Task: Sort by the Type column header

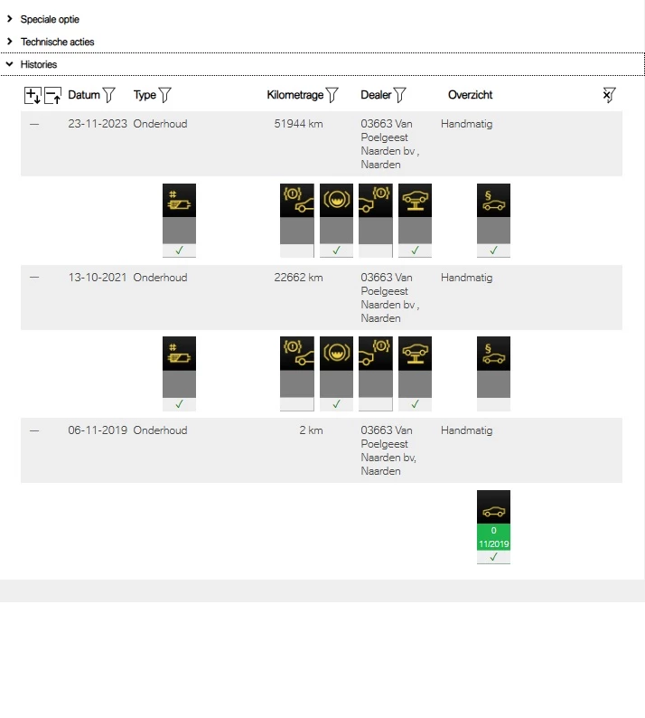Action: pyautogui.click(x=145, y=95)
